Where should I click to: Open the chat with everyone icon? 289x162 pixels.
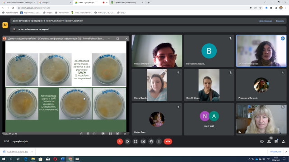276,141
